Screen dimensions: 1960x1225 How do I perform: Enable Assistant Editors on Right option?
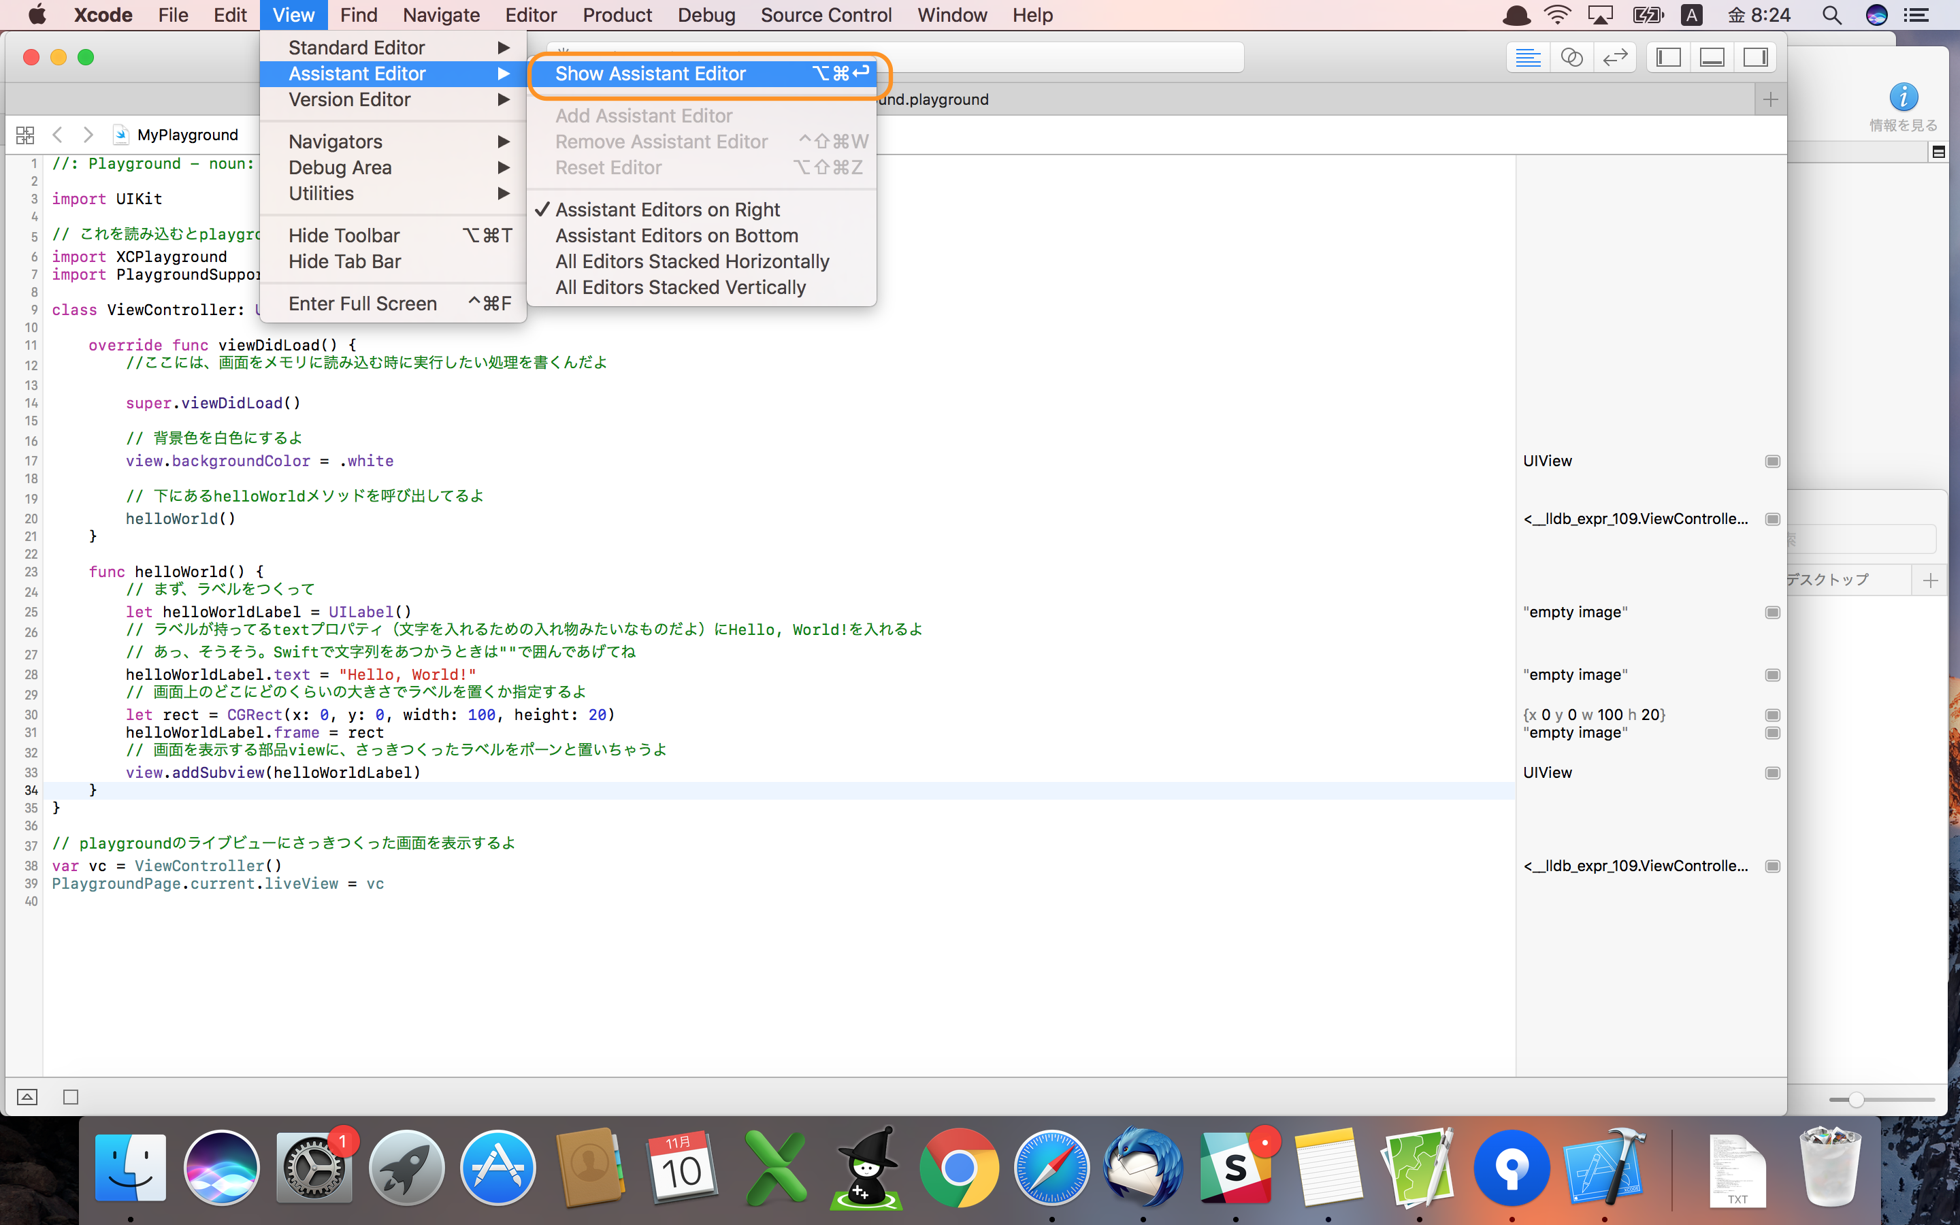pos(702,210)
